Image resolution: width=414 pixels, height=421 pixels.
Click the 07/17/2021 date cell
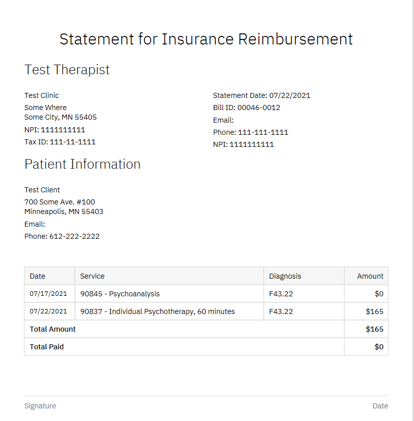pos(48,294)
